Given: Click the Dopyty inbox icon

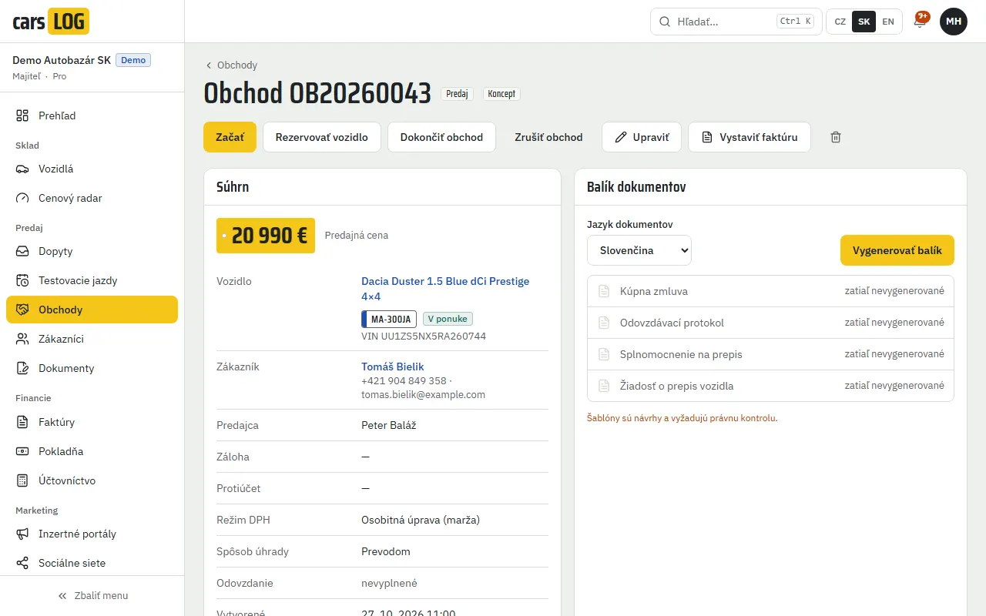Looking at the screenshot, I should (x=22, y=251).
